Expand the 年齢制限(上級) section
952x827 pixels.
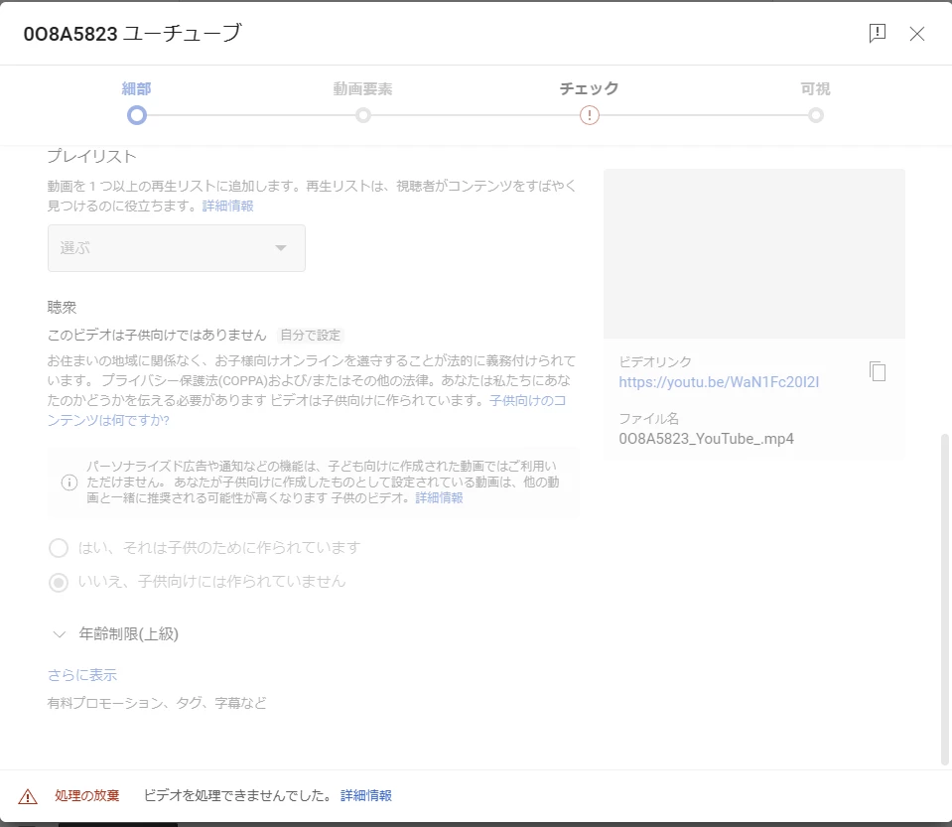coord(115,634)
